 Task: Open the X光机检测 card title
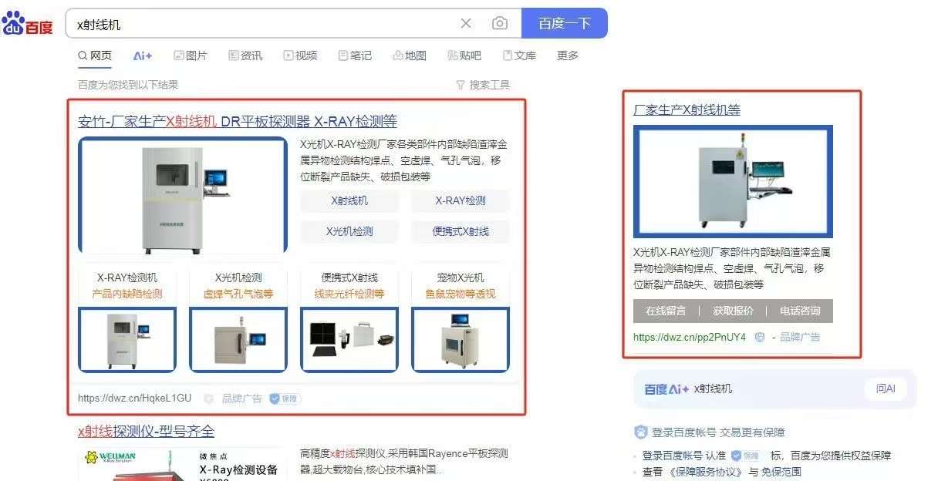pos(238,277)
